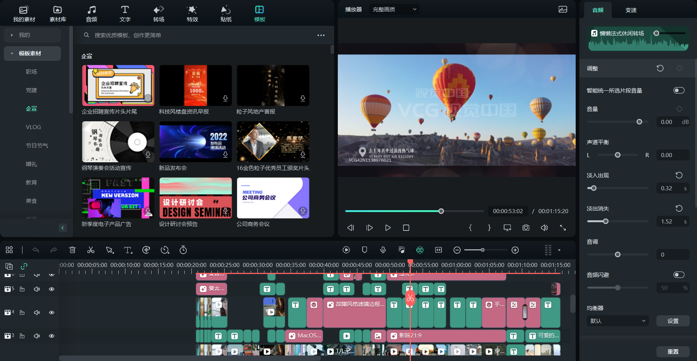Switch to the 变速 speed tab

631,10
